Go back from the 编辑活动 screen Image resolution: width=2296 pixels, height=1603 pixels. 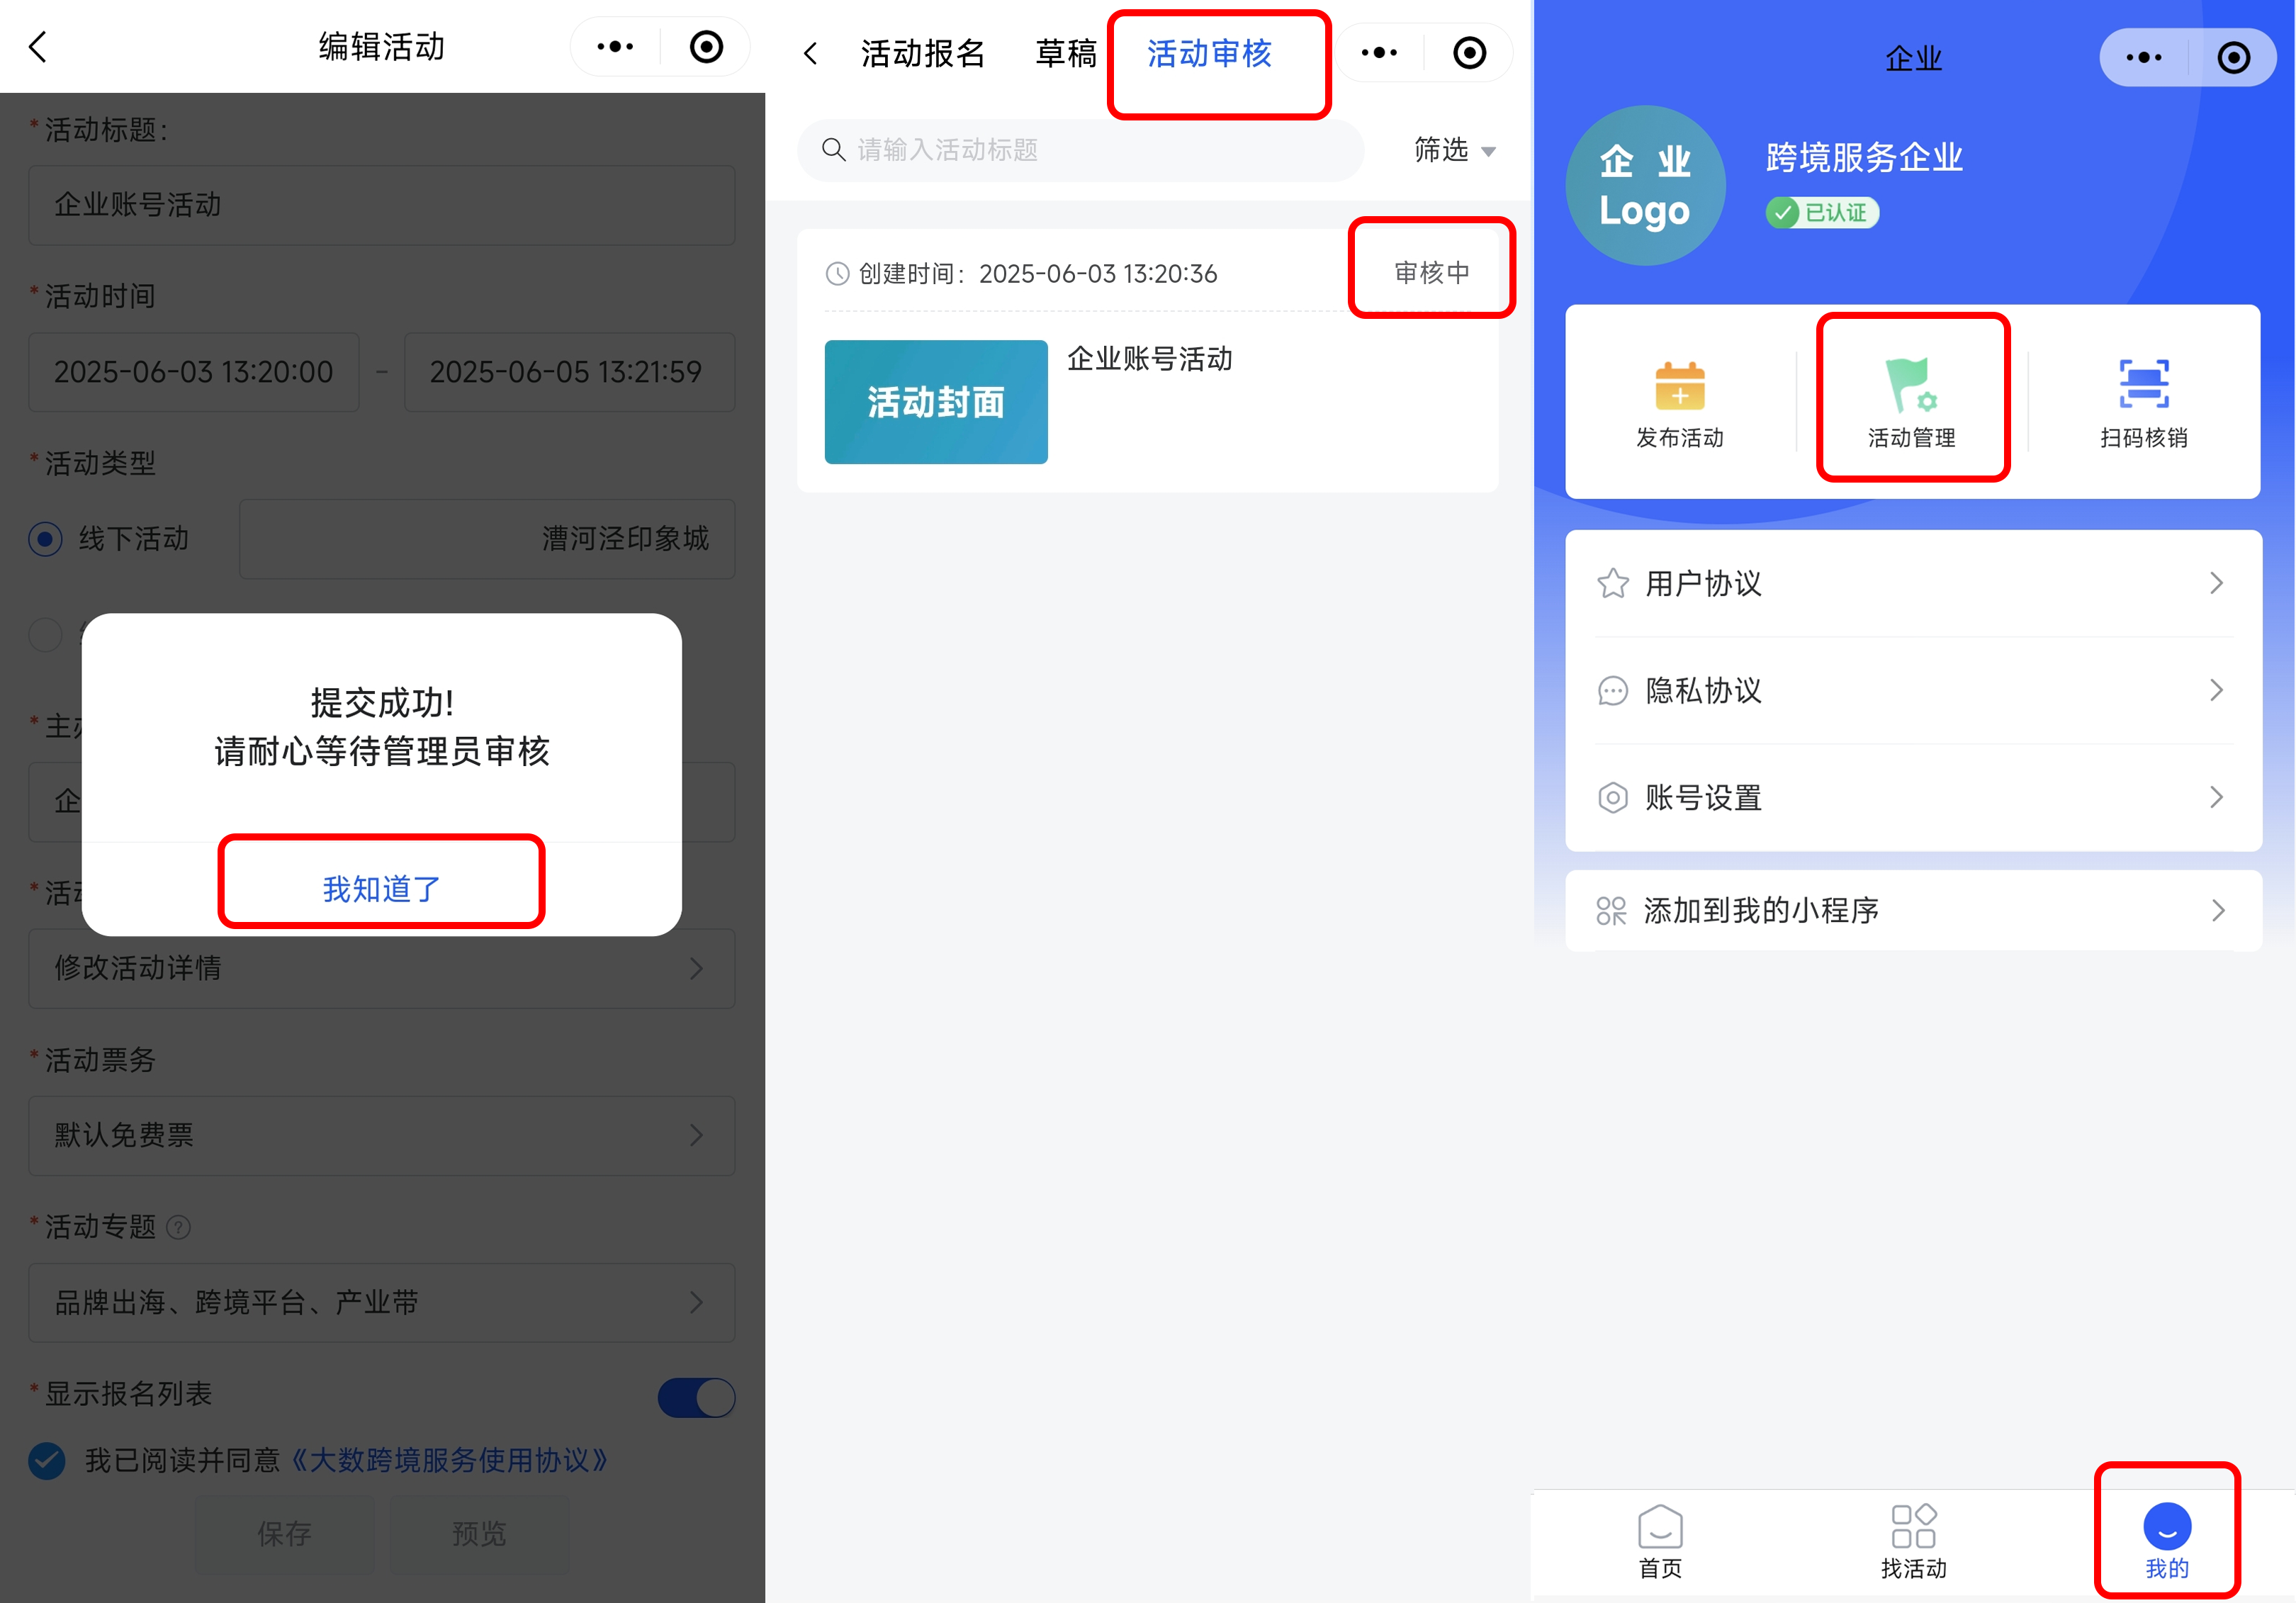(x=38, y=47)
